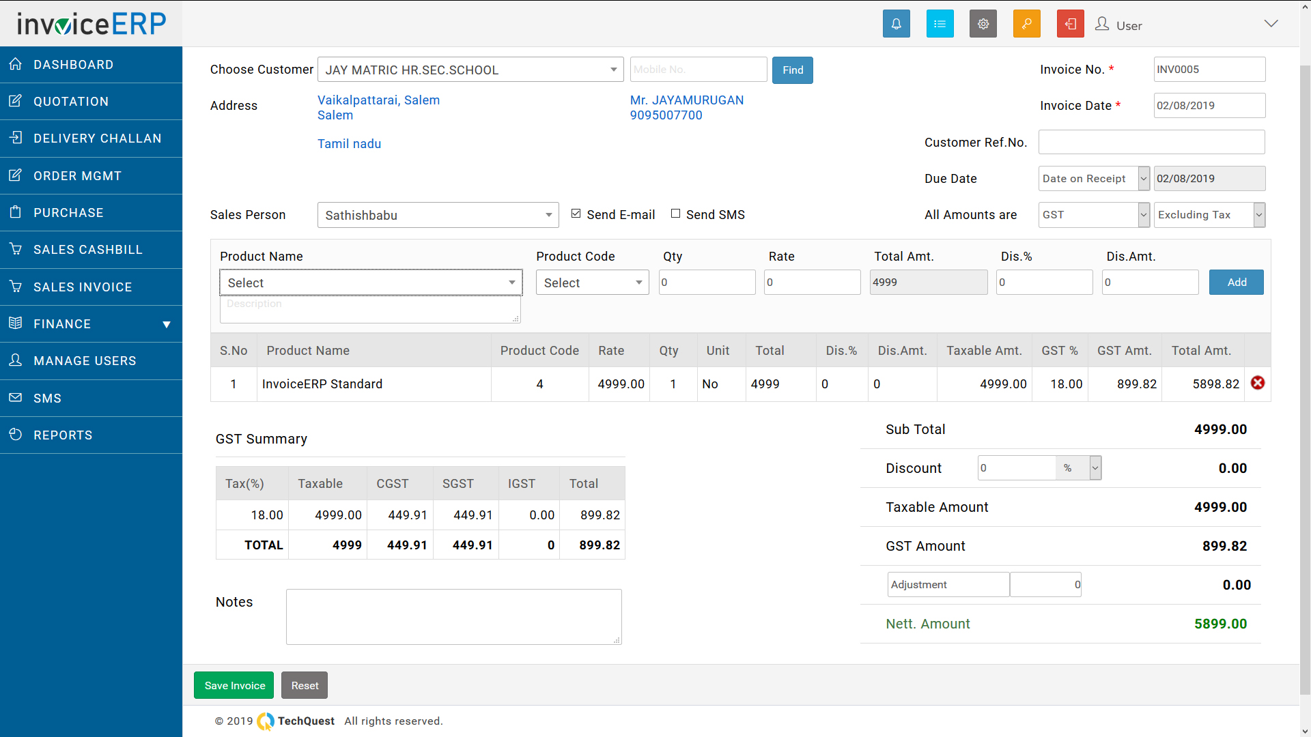Screen dimensions: 1311x737
Task: Click the notification bell icon
Action: (x=896, y=25)
